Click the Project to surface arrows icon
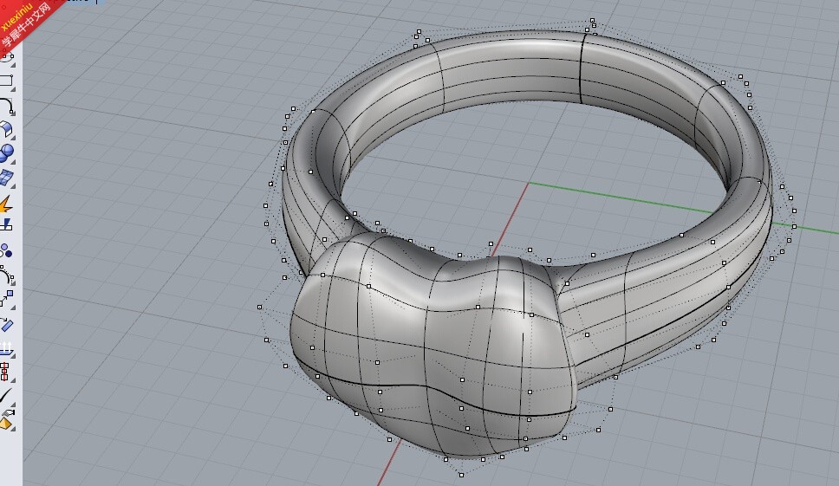Screen dimensions: 839x486 click(x=6, y=348)
